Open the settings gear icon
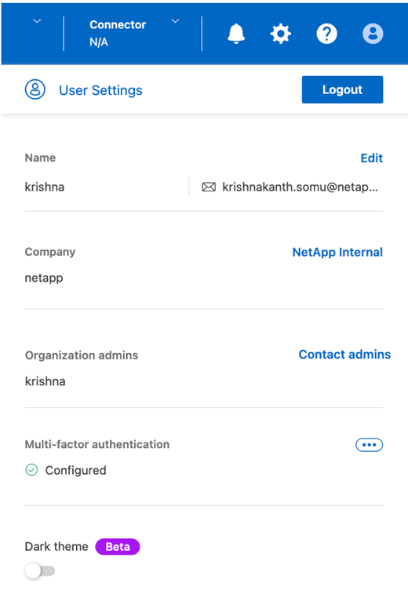The width and height of the screenshot is (408, 590). [x=281, y=34]
